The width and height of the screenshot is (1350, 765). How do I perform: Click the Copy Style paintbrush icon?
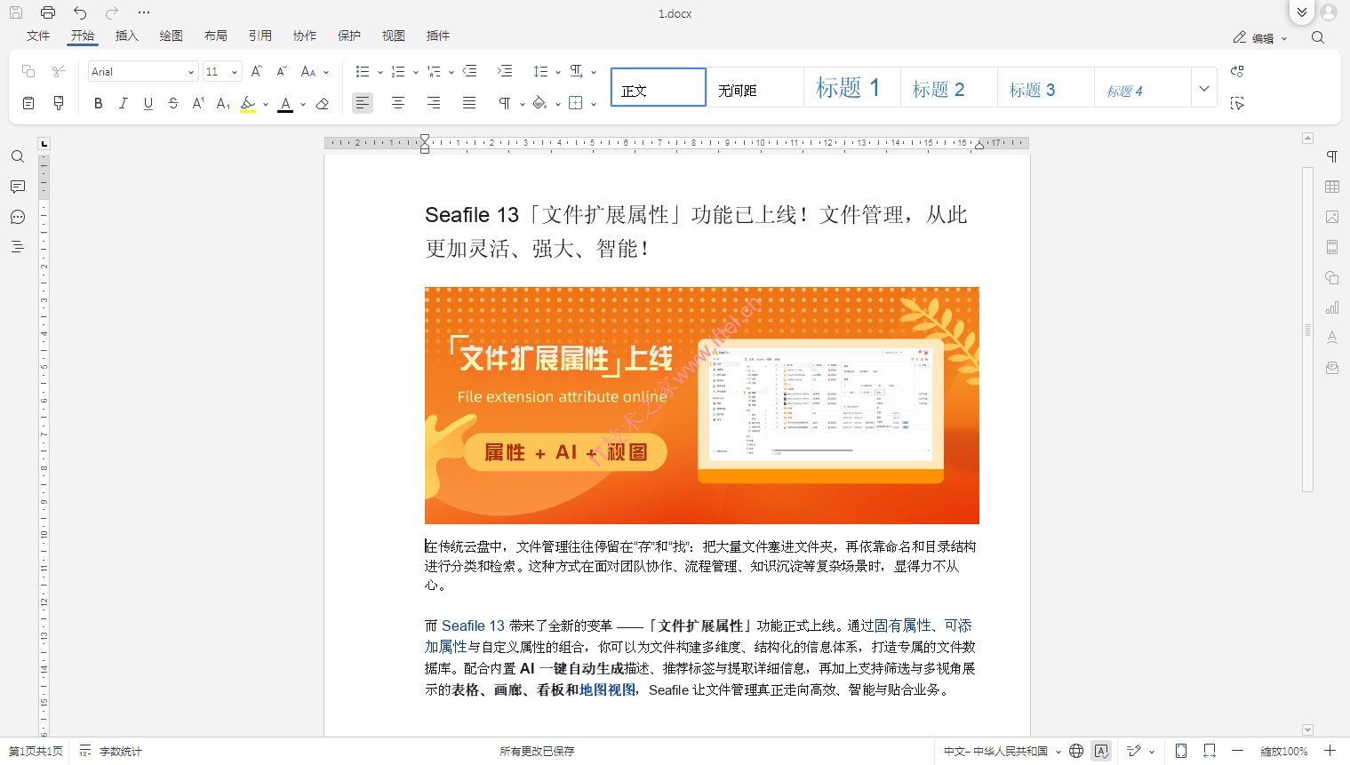(59, 103)
